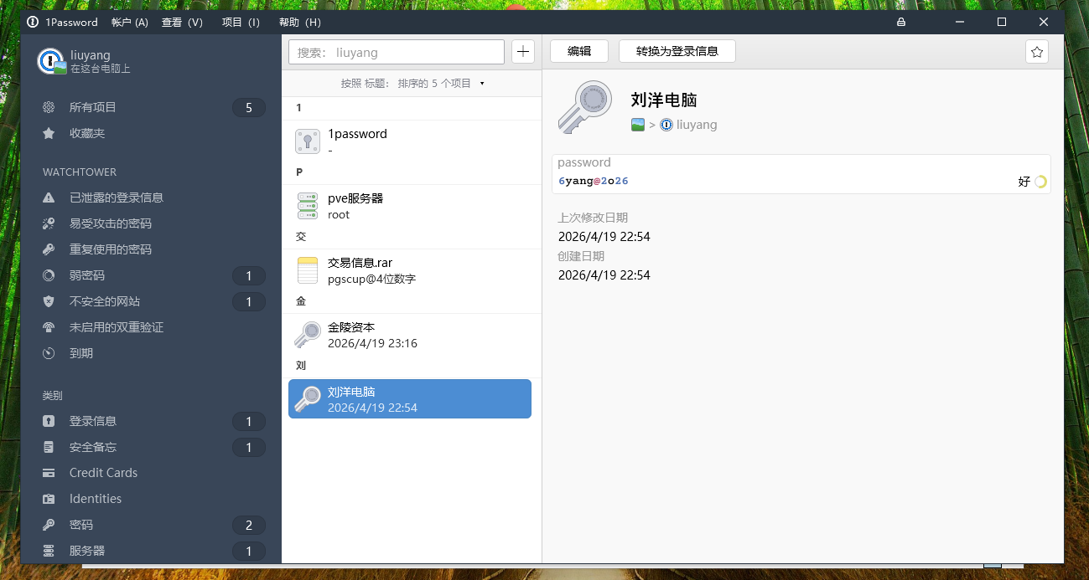This screenshot has width=1089, height=580.
Task: Click the 登录信息 category icon
Action: click(49, 421)
